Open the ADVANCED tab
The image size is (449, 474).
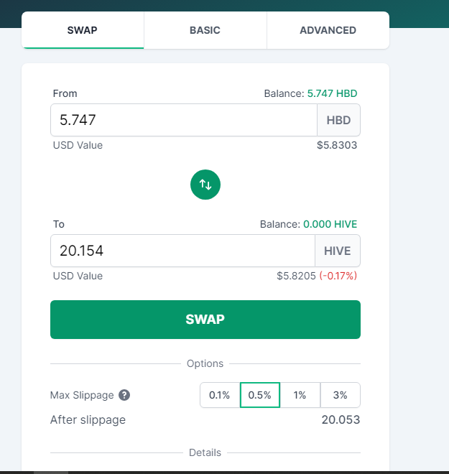point(328,30)
